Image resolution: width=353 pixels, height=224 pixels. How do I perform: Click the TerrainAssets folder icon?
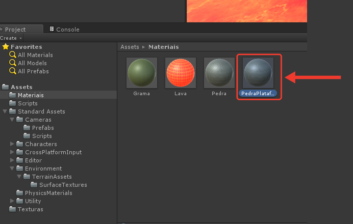click(27, 176)
